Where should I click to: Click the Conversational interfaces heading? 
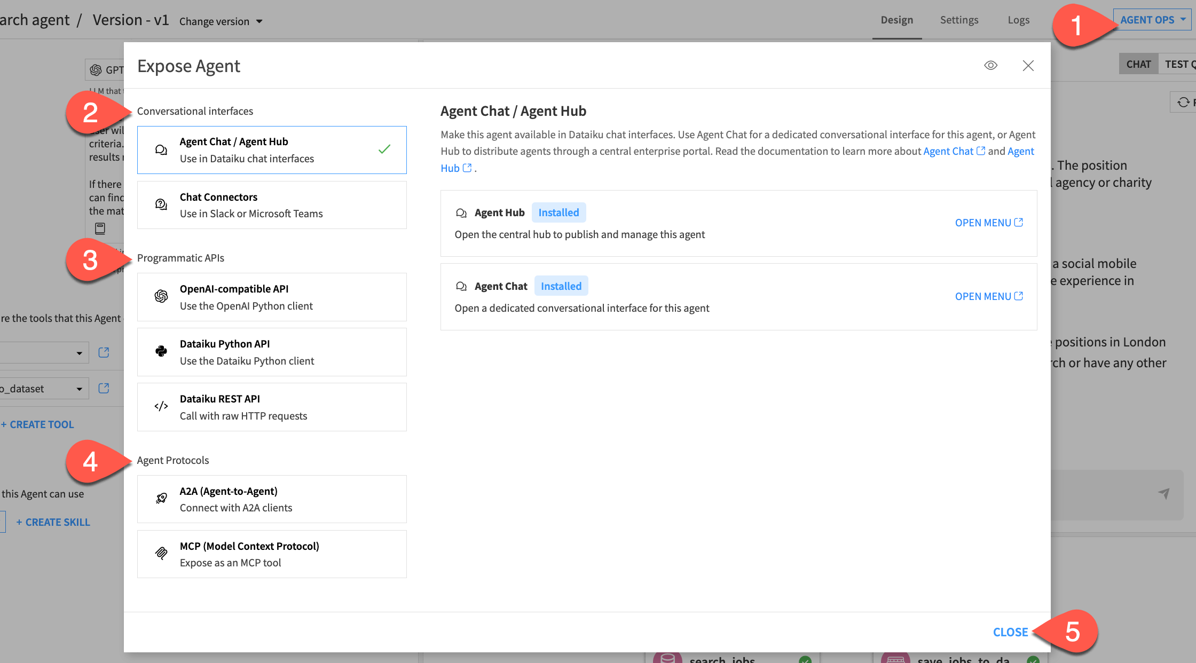pyautogui.click(x=195, y=111)
